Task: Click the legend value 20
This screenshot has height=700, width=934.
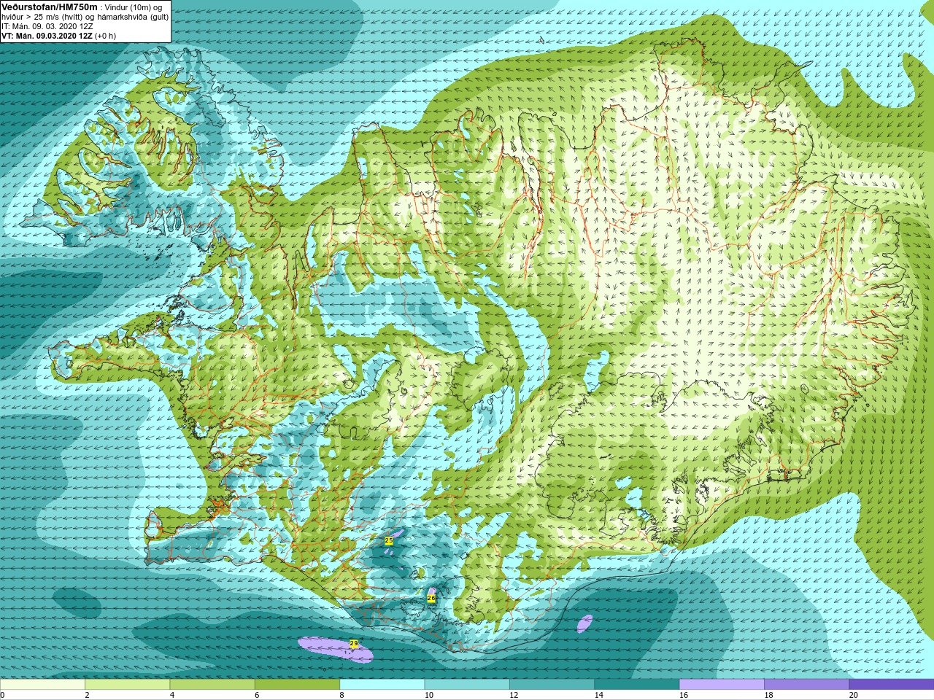Action: coord(853,695)
